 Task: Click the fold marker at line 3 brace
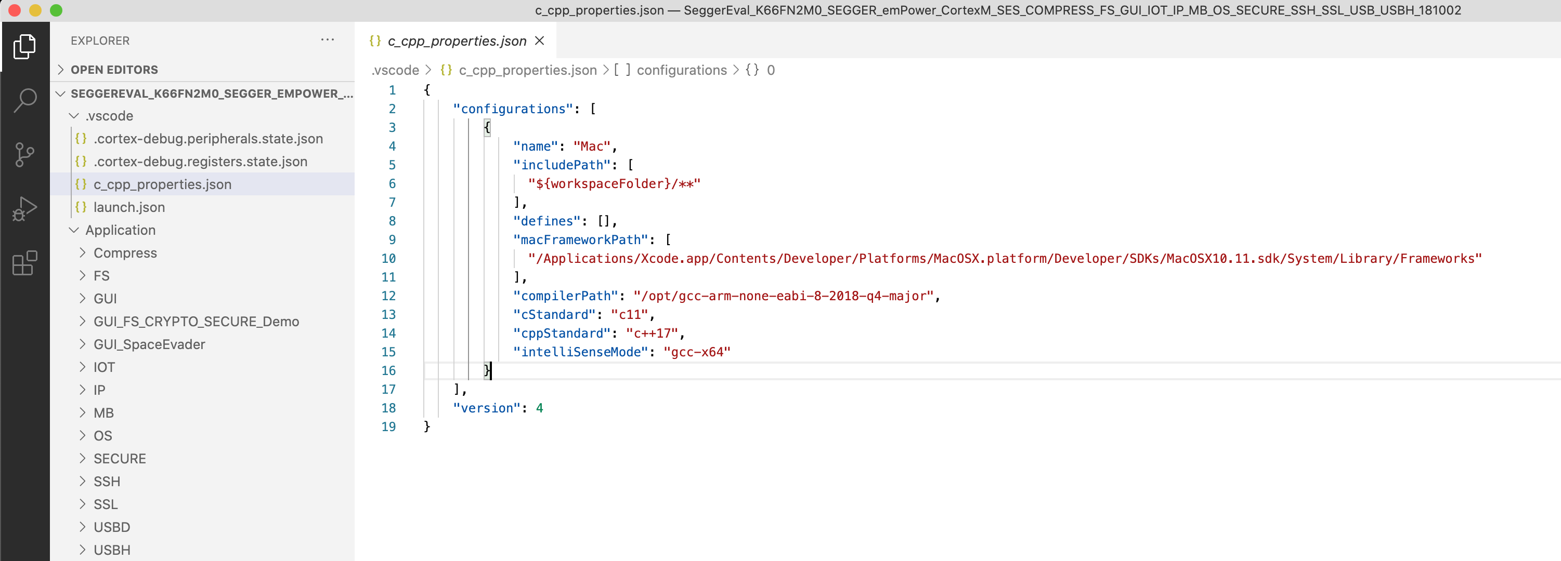click(487, 127)
